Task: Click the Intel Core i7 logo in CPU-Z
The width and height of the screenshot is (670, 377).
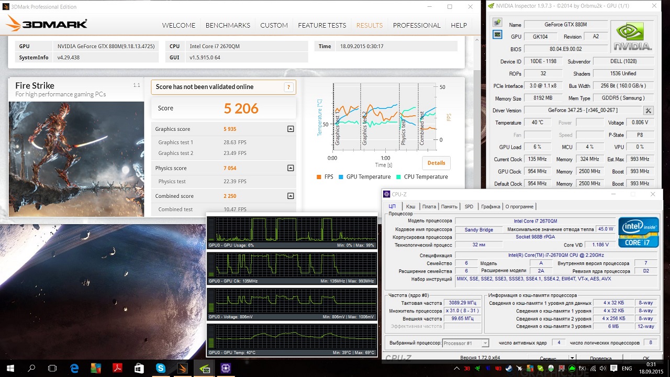Action: tap(638, 232)
